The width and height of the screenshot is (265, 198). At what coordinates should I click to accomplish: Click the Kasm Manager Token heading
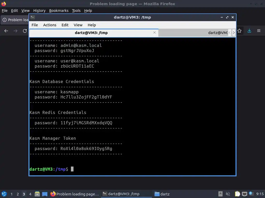coord(53,138)
